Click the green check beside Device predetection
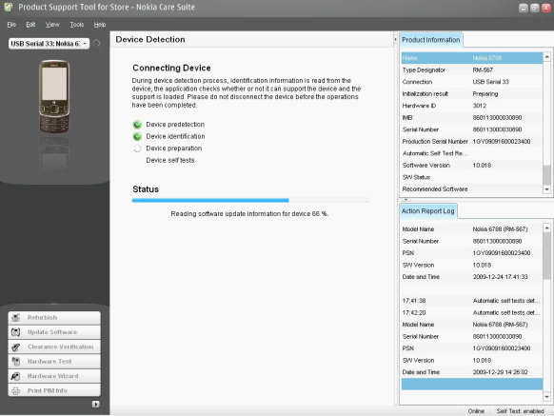The image size is (554, 416). point(137,125)
